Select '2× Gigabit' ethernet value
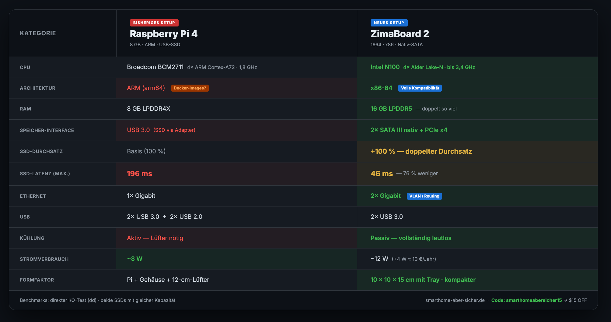Image resolution: width=611 pixels, height=322 pixels. pyautogui.click(x=386, y=196)
